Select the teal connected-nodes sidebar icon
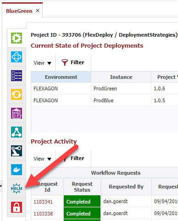 17,132
